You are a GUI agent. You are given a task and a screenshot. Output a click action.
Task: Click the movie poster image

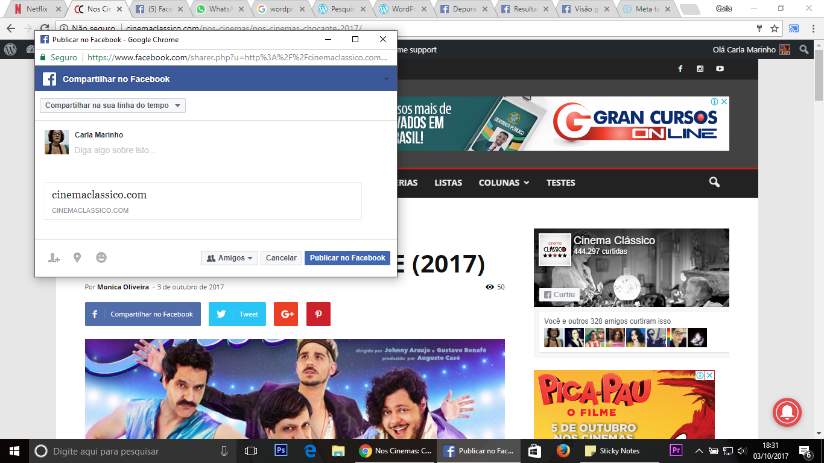[x=295, y=389]
